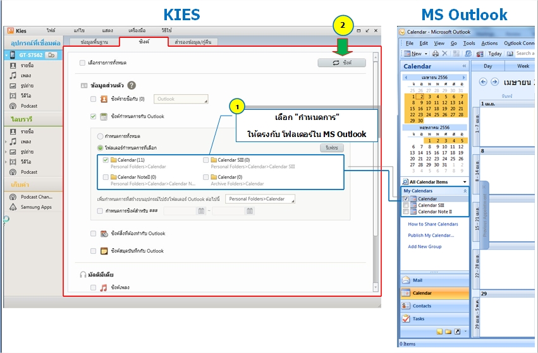The image size is (538, 353).
Task: Check the Calendar SIII (0) folder in Kies
Action: coord(206,160)
